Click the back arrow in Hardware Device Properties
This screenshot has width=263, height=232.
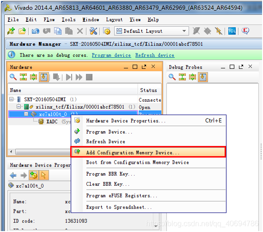point(13,176)
